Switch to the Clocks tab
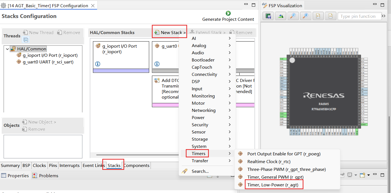 coord(39,165)
